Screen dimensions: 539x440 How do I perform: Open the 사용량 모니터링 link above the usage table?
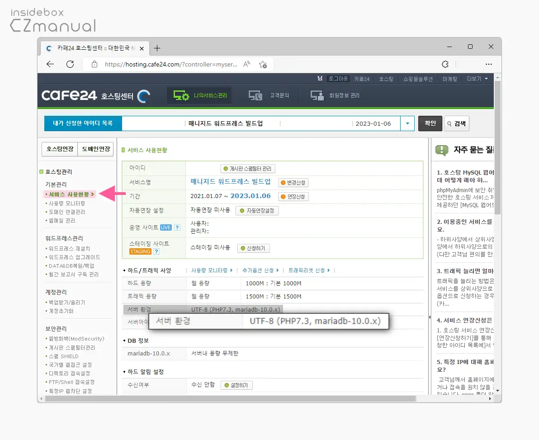coord(212,270)
